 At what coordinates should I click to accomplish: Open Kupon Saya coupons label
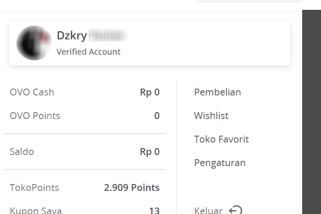[x=36, y=211]
